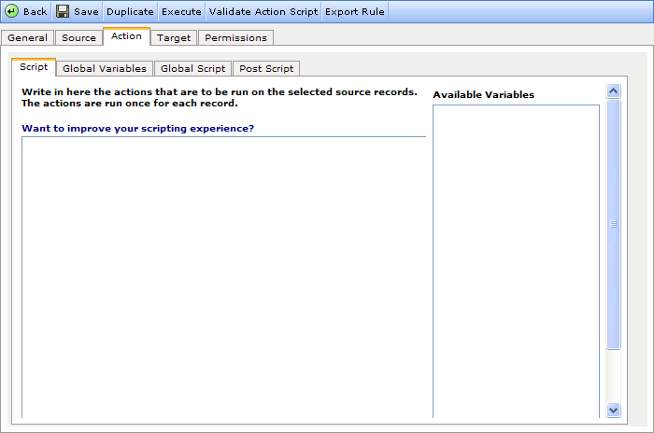Select the Script sub-tab
Screen dimensions: 654x433
coord(34,67)
